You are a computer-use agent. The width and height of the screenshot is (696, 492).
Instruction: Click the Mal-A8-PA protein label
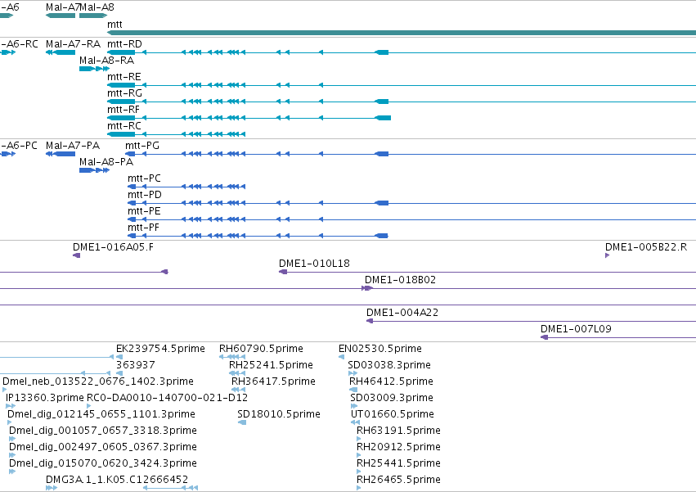pyautogui.click(x=106, y=162)
